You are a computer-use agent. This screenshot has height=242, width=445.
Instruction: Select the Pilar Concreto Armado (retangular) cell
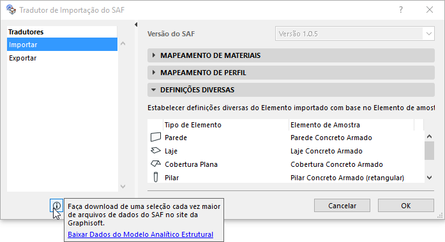pos(347,178)
